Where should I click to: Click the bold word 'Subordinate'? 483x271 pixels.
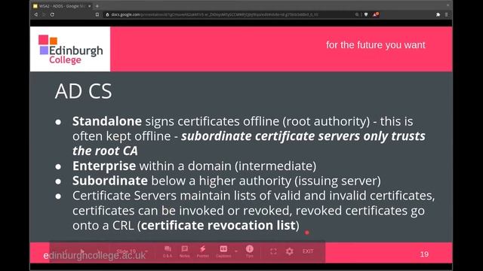110,181
